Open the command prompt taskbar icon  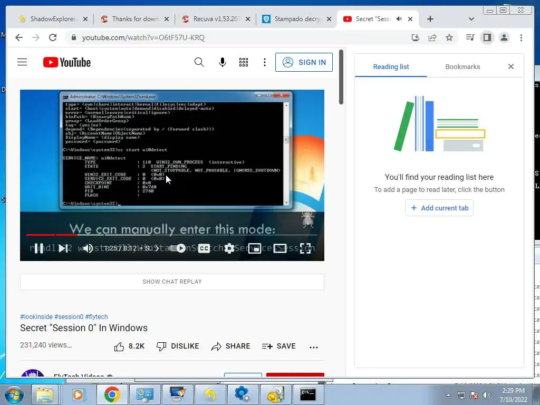(x=307, y=394)
